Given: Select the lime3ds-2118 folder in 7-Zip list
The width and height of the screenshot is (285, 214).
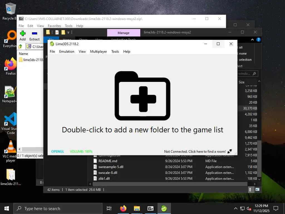Looking at the screenshot, I should pos(31,60).
